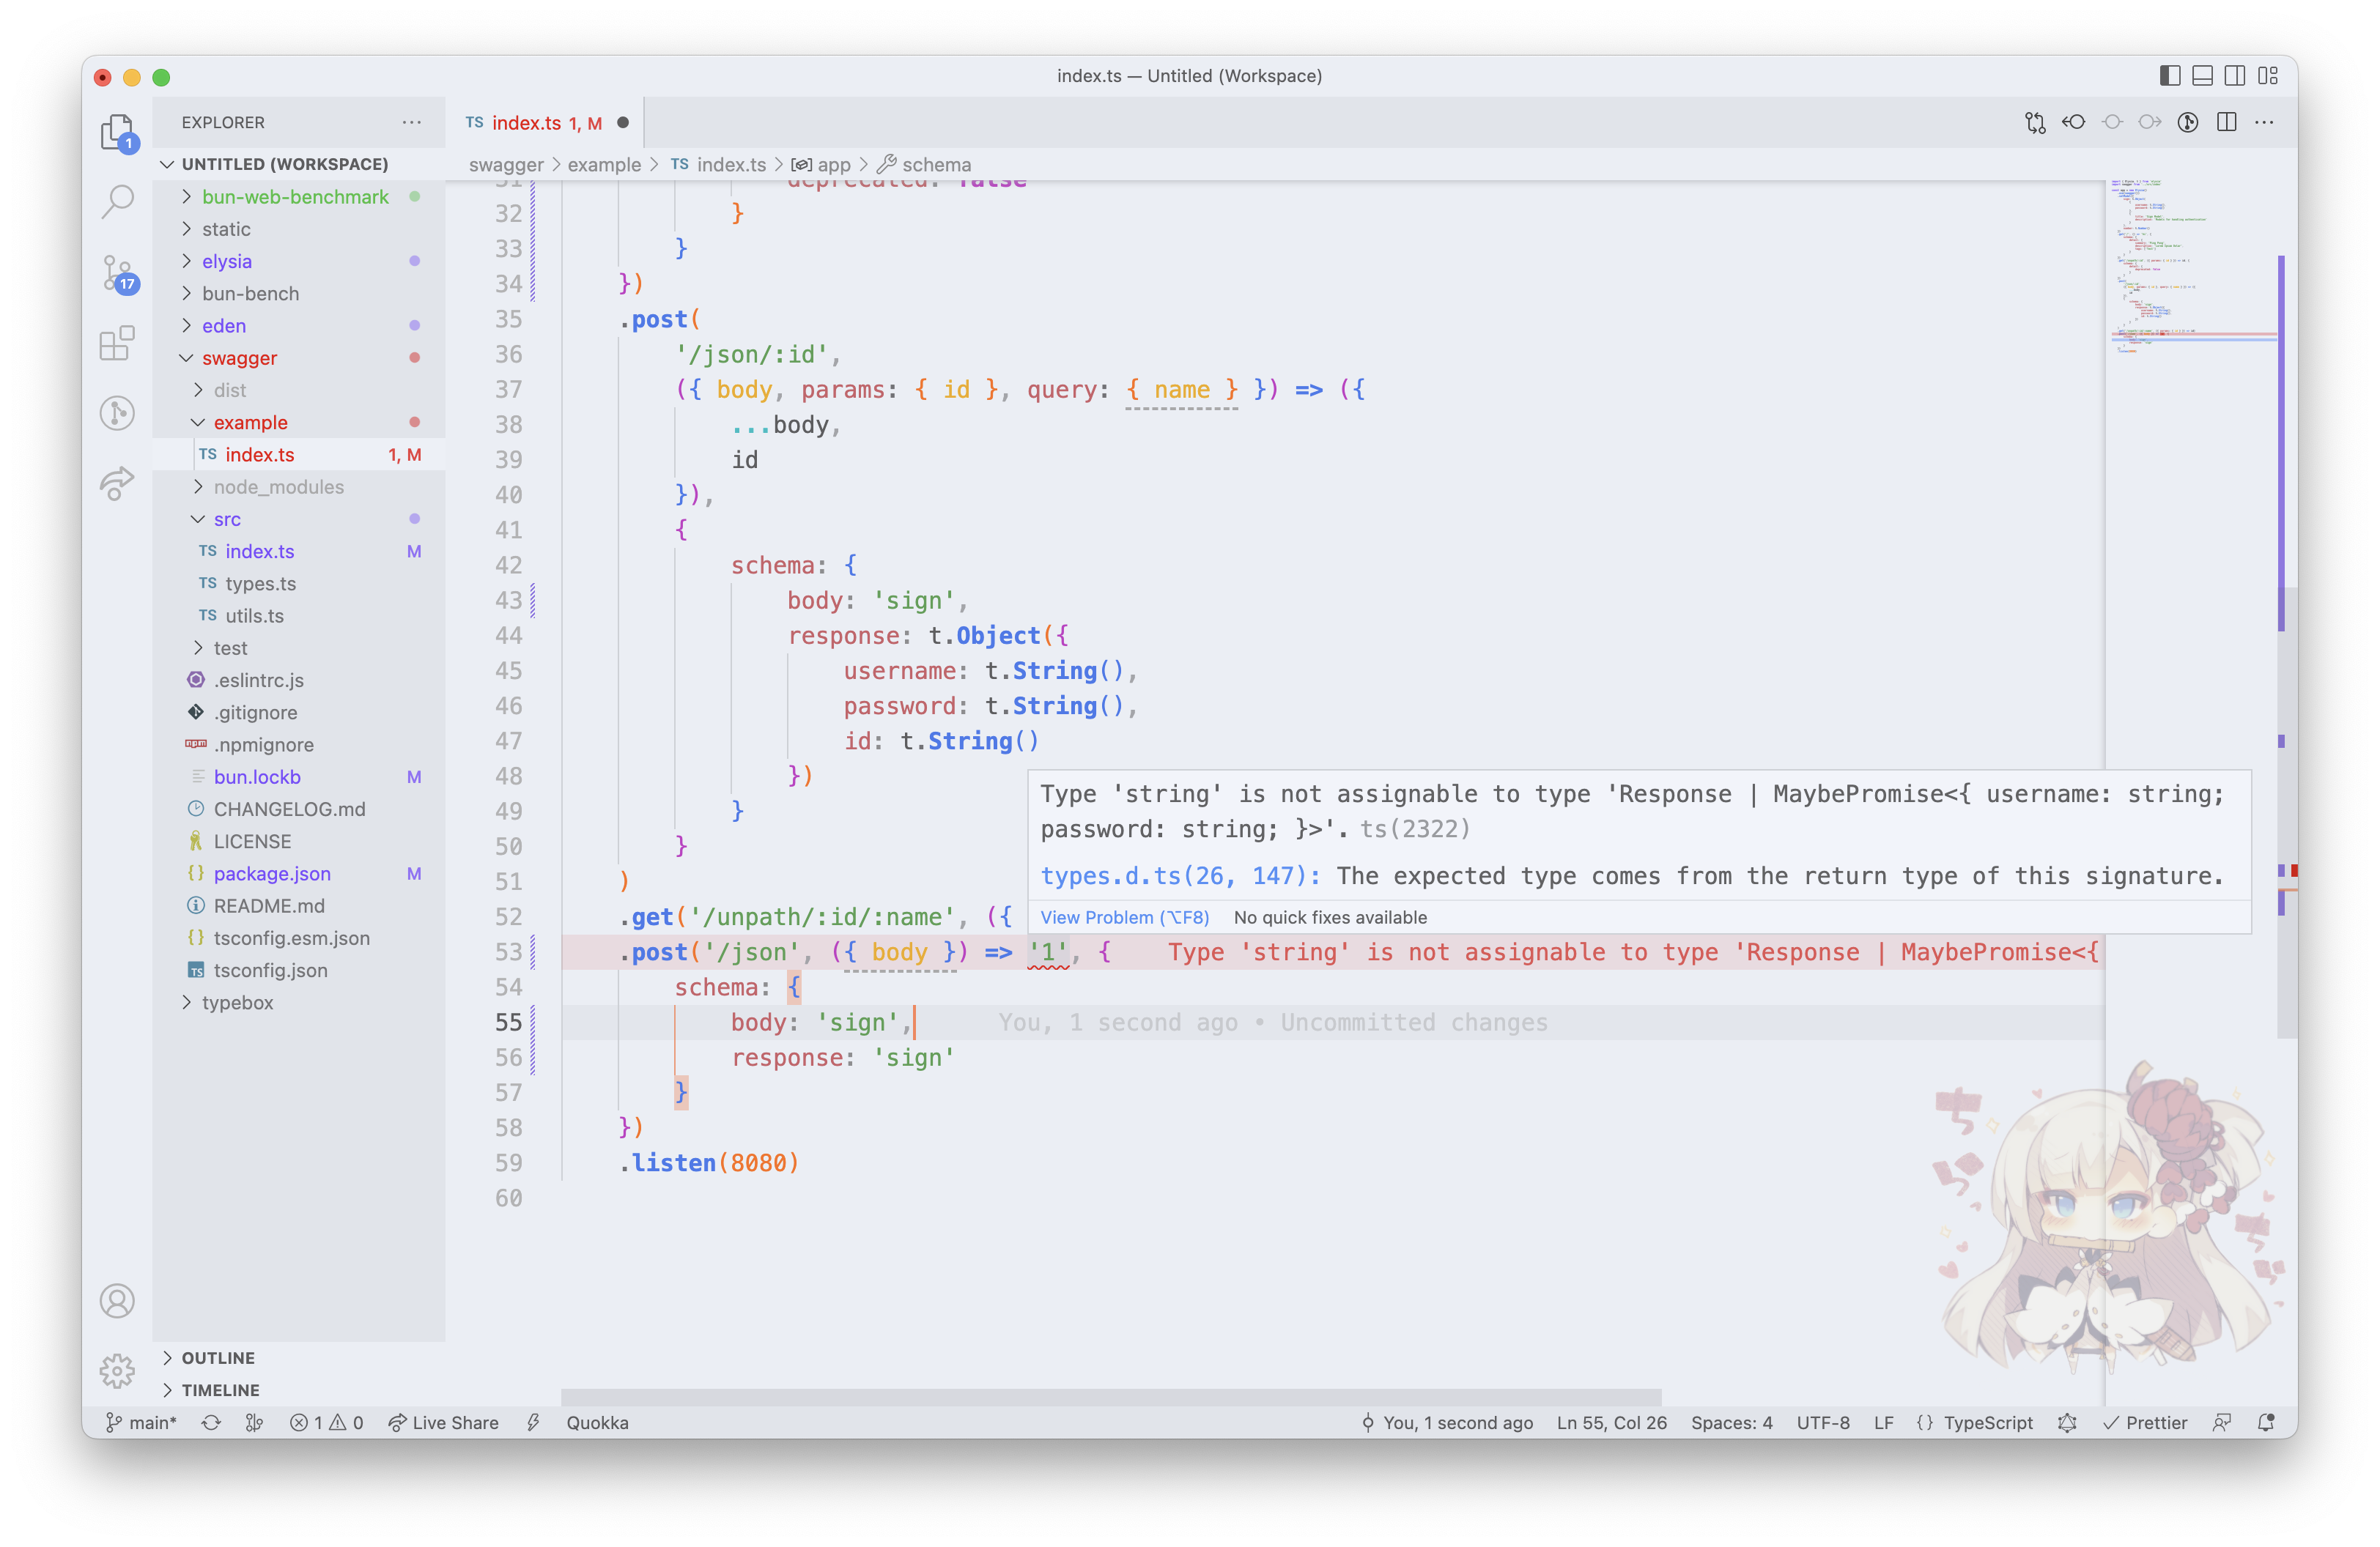Expand the typebox folder

click(298, 1002)
